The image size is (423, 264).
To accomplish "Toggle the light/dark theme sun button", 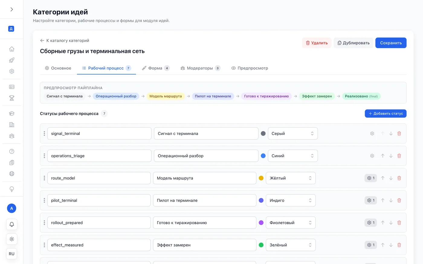I will [11, 239].
